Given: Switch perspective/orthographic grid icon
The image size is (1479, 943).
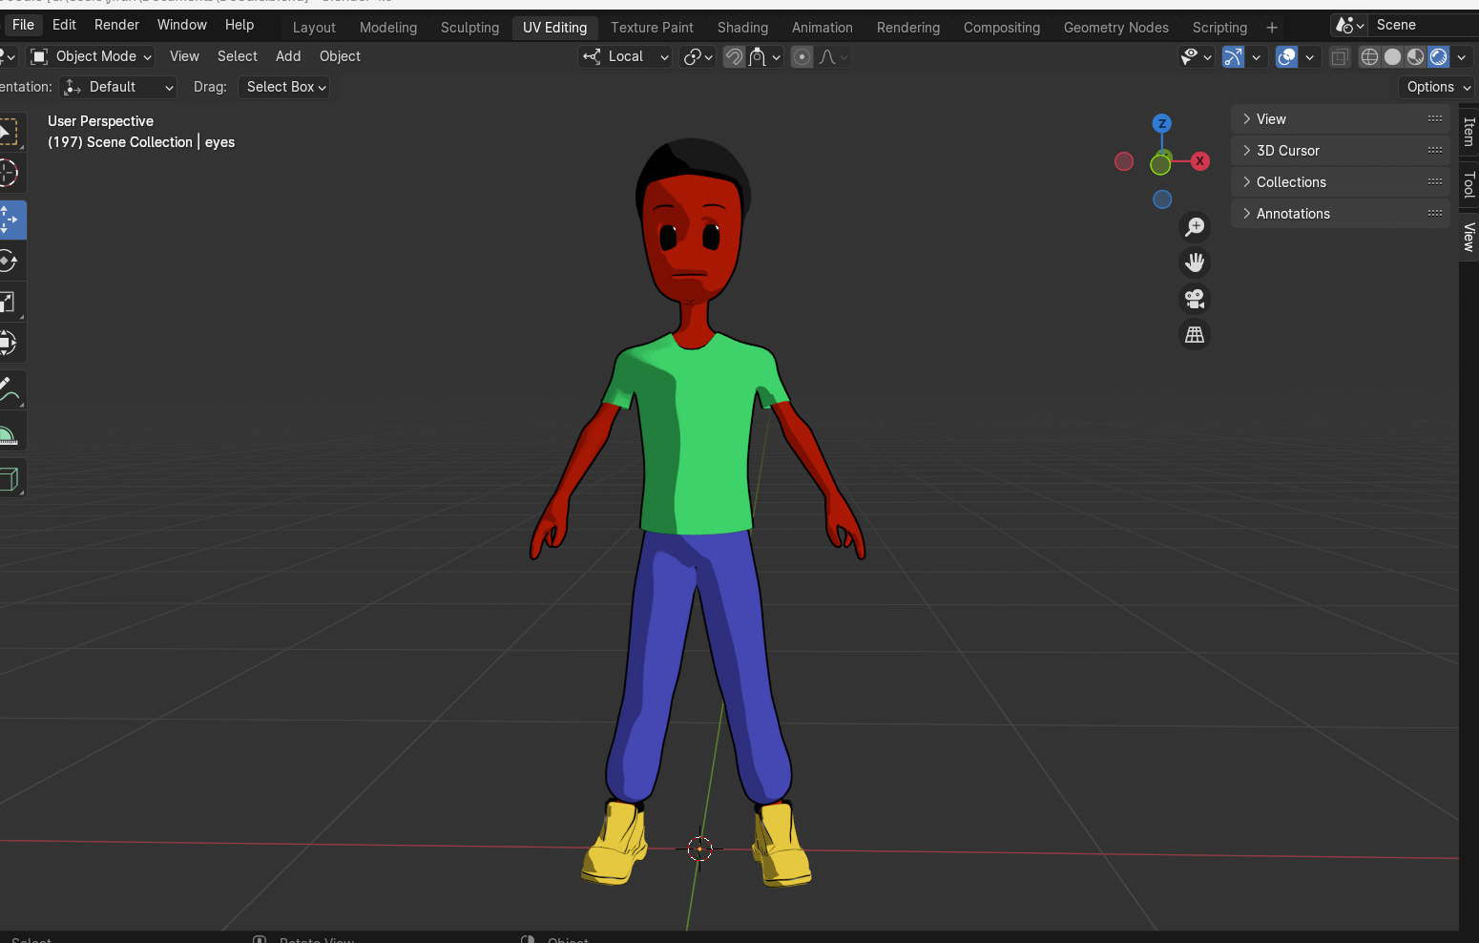Looking at the screenshot, I should tap(1195, 335).
